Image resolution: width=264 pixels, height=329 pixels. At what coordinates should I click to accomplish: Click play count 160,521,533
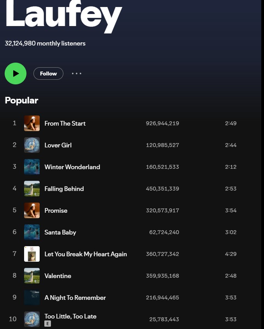[x=163, y=167]
